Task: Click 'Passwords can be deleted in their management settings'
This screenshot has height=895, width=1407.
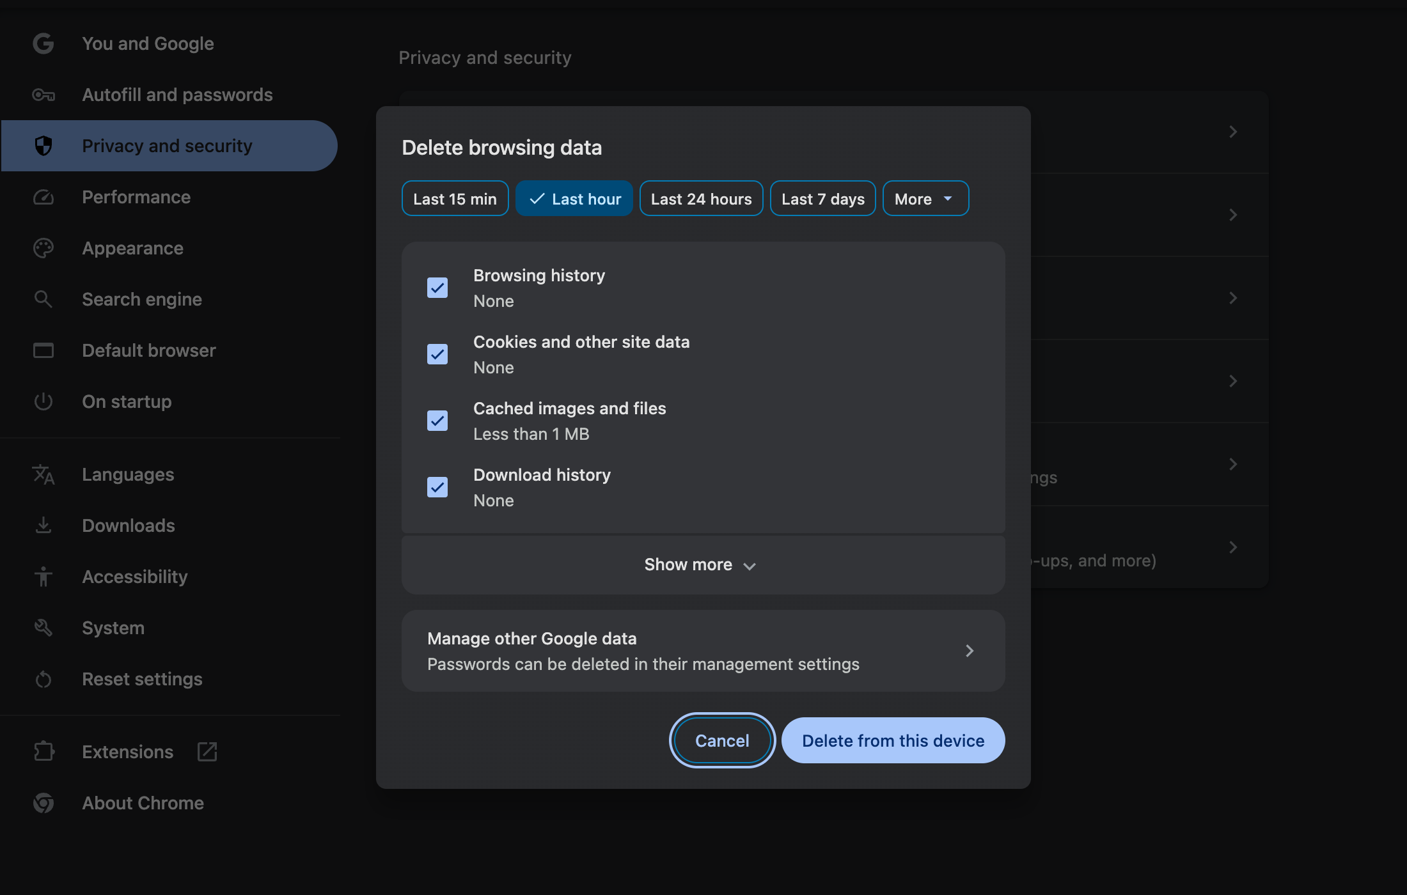Action: point(643,664)
